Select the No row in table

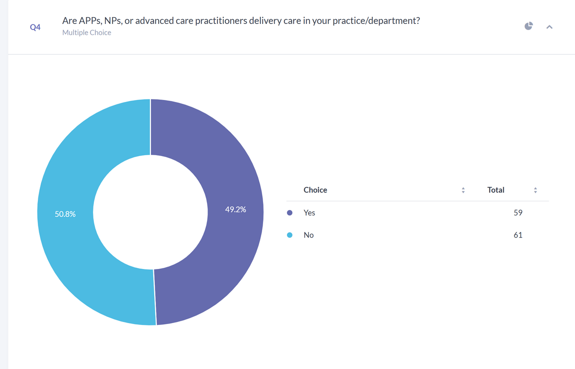417,235
